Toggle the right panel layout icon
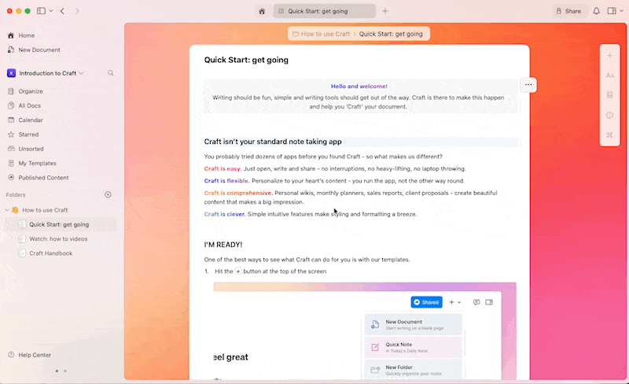Screen dimensions: 629x384 (612, 11)
